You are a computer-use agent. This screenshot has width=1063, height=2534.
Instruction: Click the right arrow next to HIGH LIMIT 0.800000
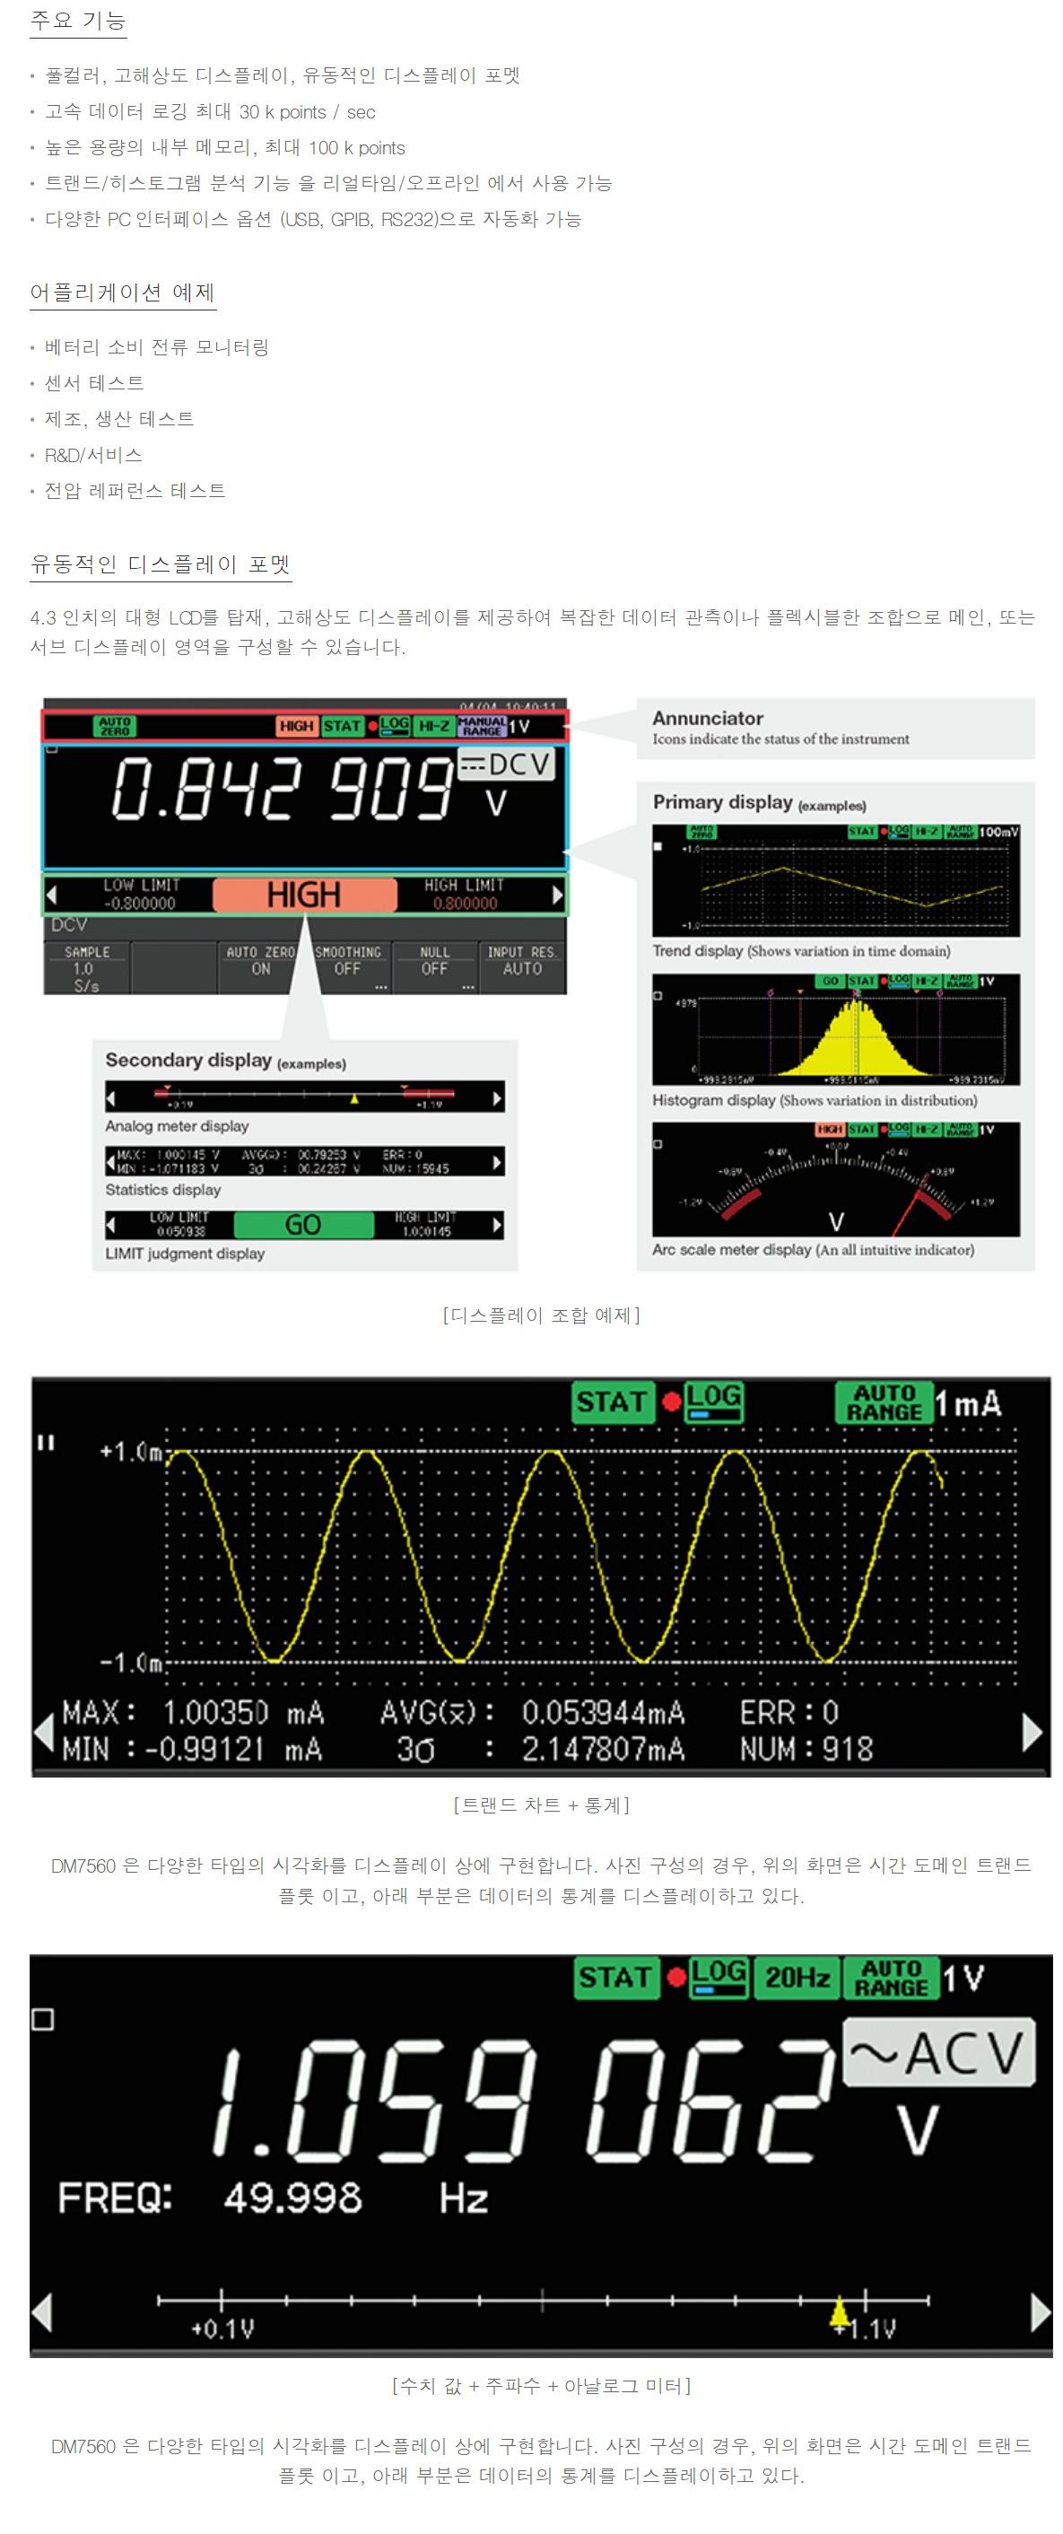[558, 896]
